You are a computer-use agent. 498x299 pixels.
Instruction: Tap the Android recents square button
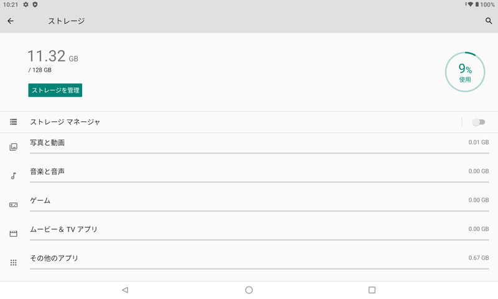click(372, 290)
